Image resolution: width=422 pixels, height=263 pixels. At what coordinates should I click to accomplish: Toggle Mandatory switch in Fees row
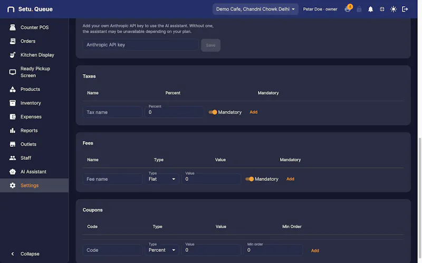click(250, 179)
